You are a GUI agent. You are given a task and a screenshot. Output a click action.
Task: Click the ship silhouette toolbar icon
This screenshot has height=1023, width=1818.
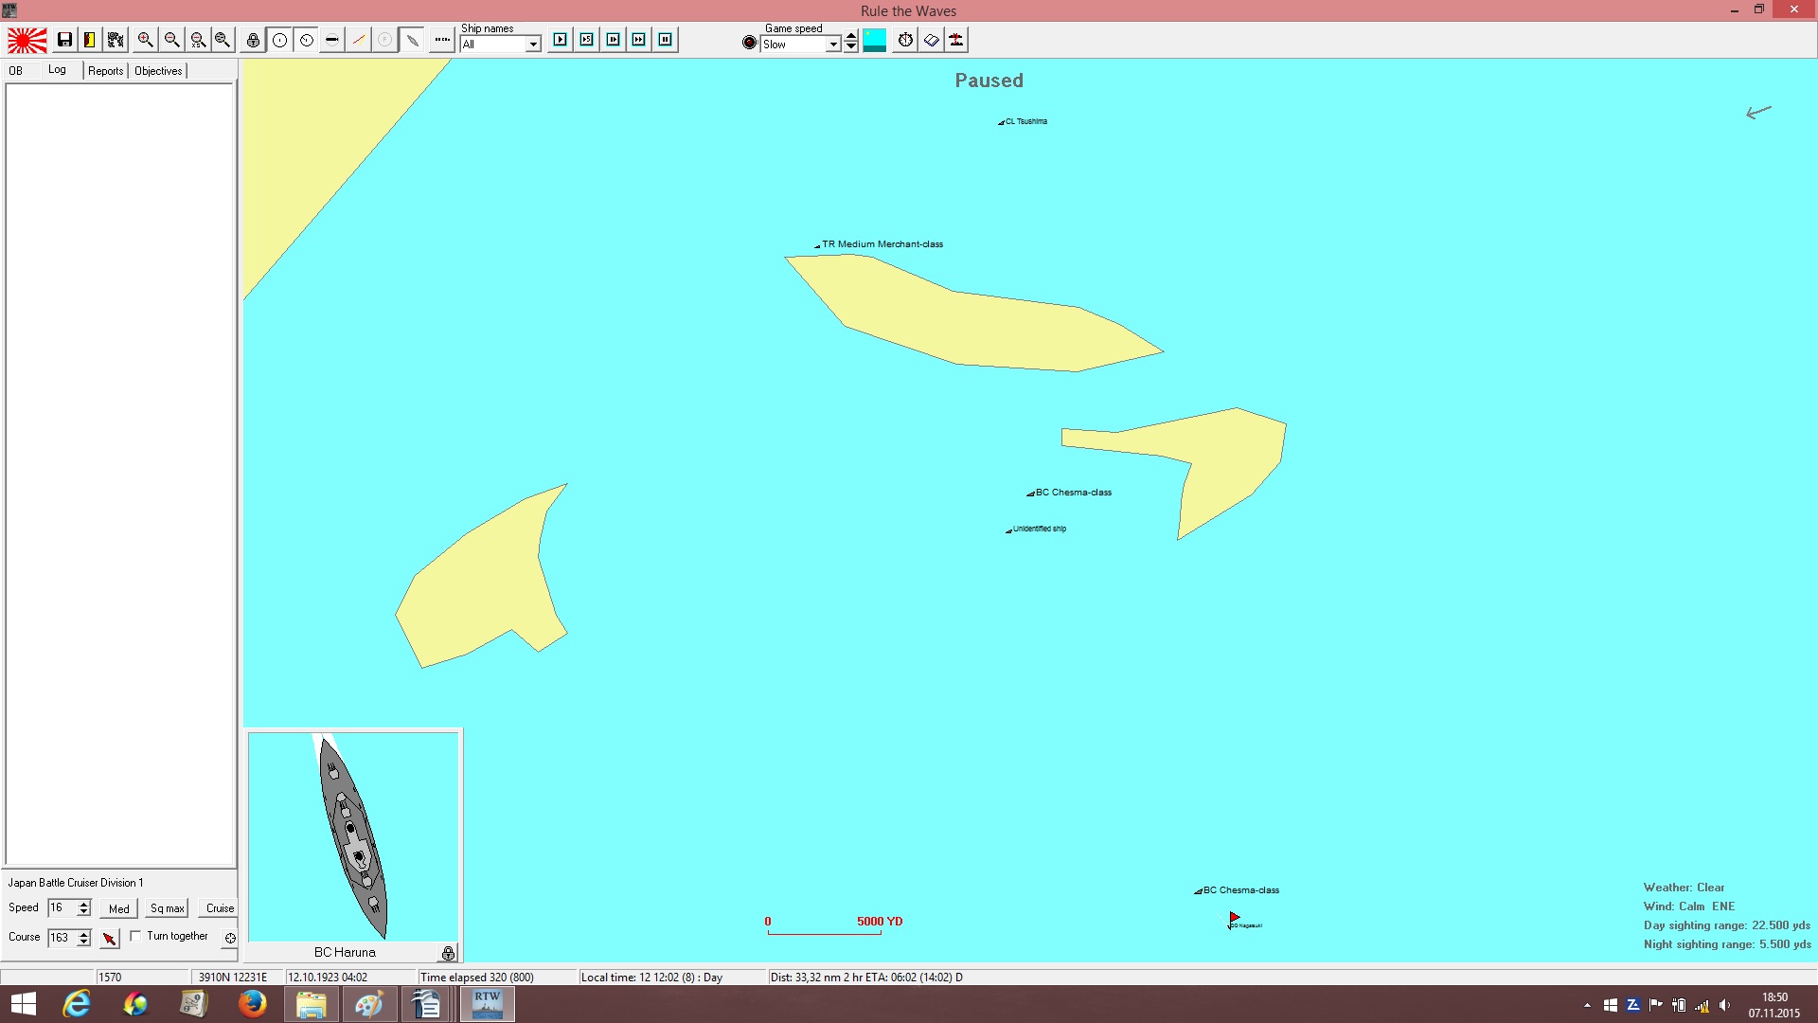click(x=412, y=40)
